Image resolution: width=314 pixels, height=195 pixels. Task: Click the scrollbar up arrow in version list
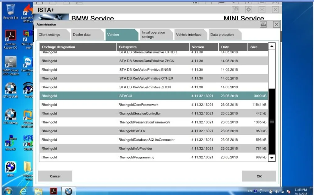click(272, 46)
